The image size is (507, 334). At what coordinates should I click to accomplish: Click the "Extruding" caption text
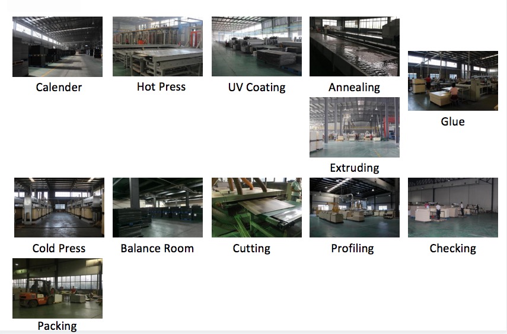tap(354, 168)
